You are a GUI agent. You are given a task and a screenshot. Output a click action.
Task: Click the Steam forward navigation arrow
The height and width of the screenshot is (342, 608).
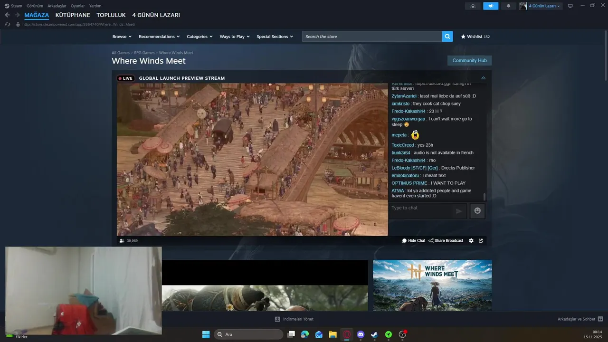(x=17, y=15)
